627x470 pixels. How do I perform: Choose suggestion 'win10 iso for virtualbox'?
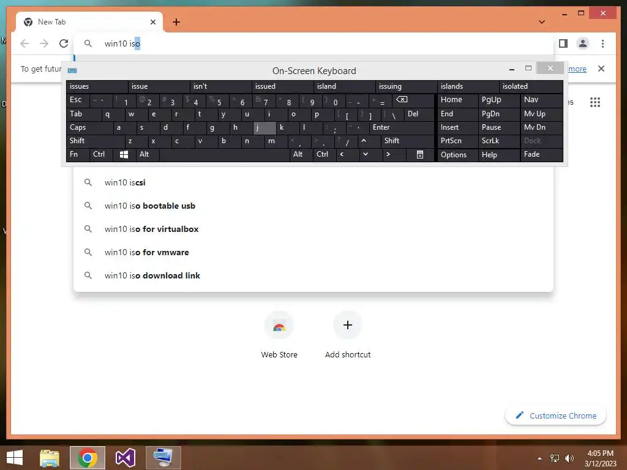pos(313,229)
